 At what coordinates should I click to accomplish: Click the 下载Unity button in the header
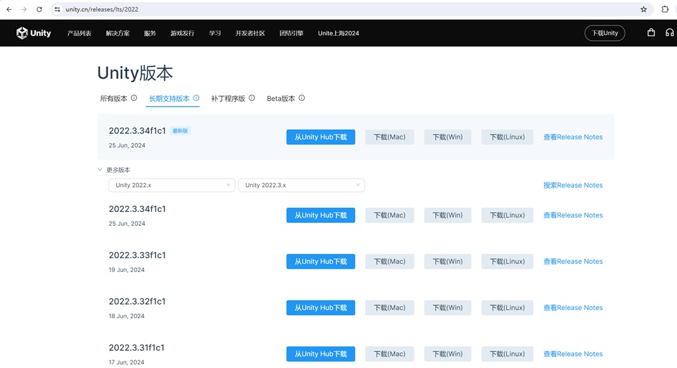point(604,33)
